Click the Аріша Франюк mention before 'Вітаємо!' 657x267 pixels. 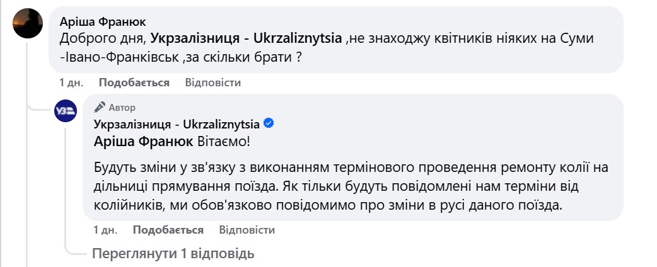click(x=143, y=141)
